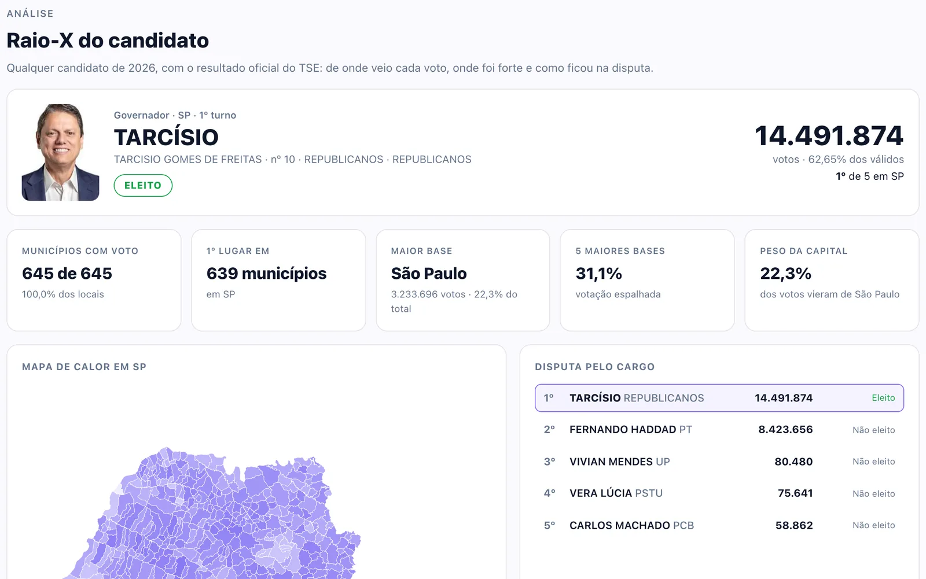
Task: Click the 'votação espalhada' caption
Action: pos(618,294)
